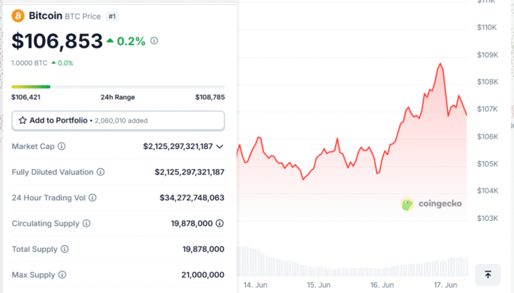The height and width of the screenshot is (293, 514).
Task: Click the $34,272,748,063 trading volume value
Action: coord(192,197)
